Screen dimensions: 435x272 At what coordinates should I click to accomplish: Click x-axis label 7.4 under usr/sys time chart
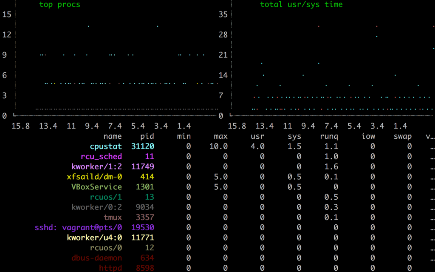(x=331, y=126)
